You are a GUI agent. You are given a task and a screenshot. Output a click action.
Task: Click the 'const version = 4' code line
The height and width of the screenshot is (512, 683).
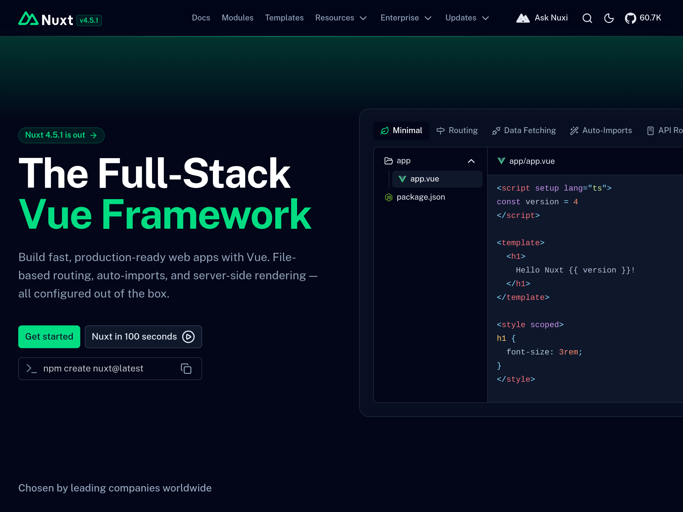(x=537, y=202)
